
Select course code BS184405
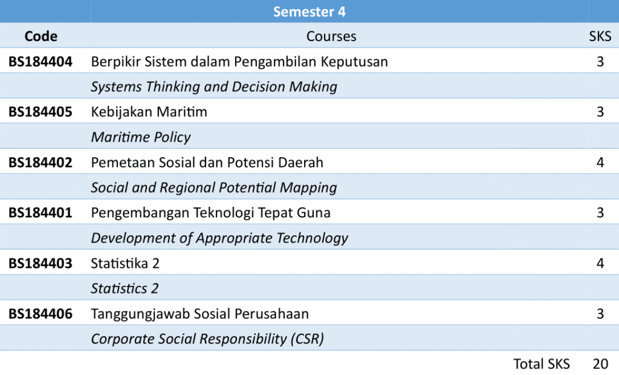(40, 112)
